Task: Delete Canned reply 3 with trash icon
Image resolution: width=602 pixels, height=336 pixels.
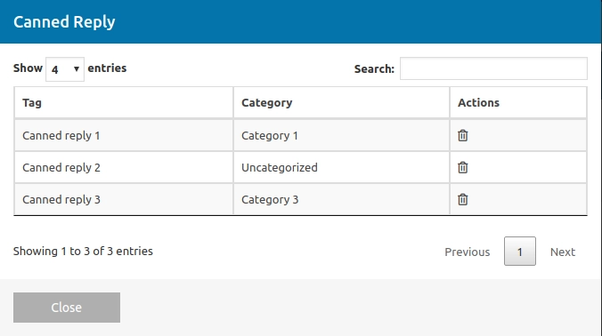Action: coord(463,200)
